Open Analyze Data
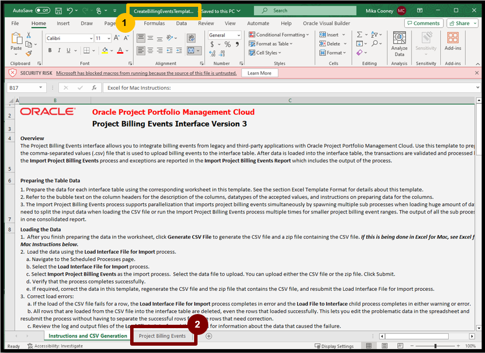This screenshot has height=353, width=485. point(400,44)
